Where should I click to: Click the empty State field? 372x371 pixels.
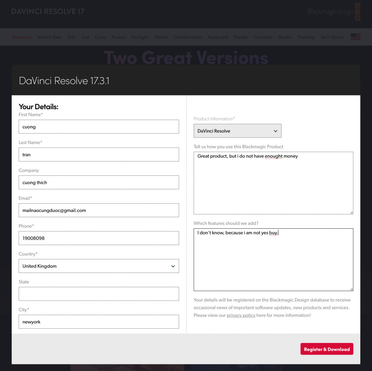98,294
